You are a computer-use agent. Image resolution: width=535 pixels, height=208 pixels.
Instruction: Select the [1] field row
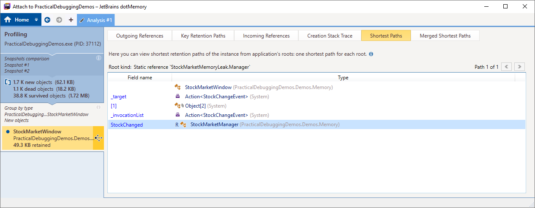[x=317, y=106]
